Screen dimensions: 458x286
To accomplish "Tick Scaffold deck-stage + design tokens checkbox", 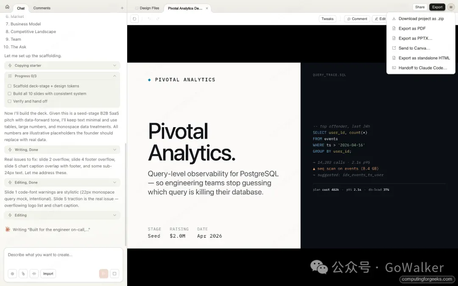I will click(x=10, y=86).
